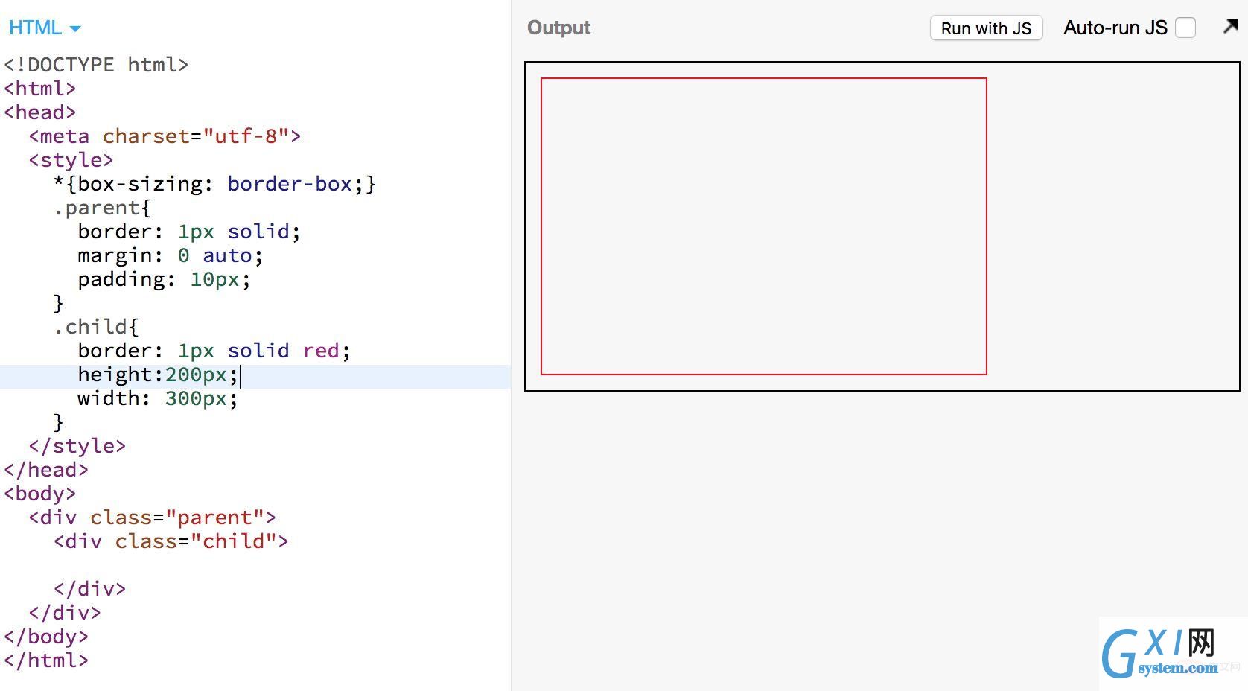This screenshot has height=691, width=1248.
Task: Click the .child{ selector line
Action: tap(96, 327)
